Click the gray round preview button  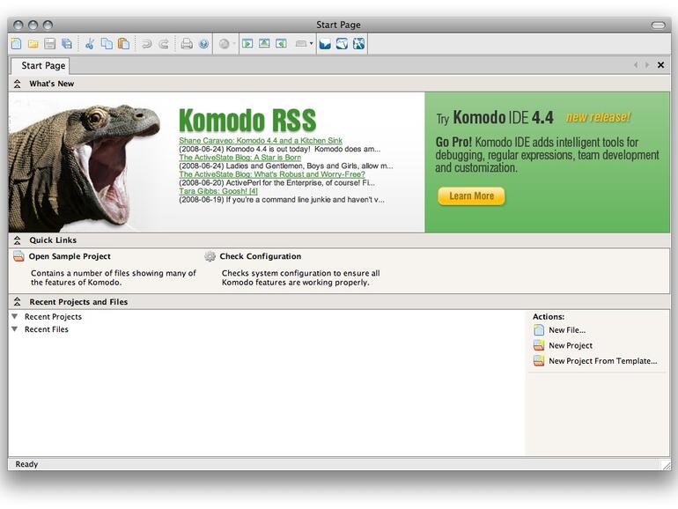224,44
